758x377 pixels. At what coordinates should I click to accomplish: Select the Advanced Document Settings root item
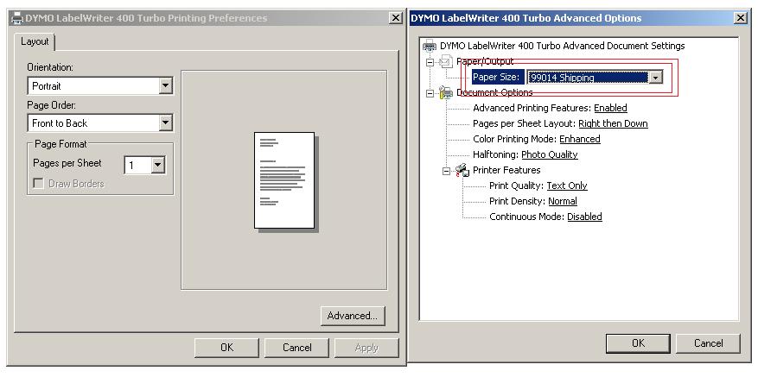click(x=562, y=47)
